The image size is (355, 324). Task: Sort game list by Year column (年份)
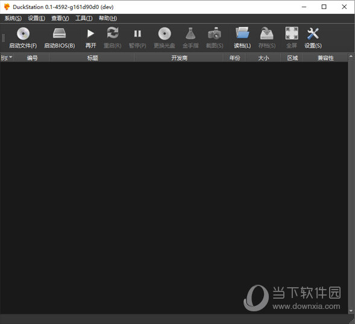234,58
